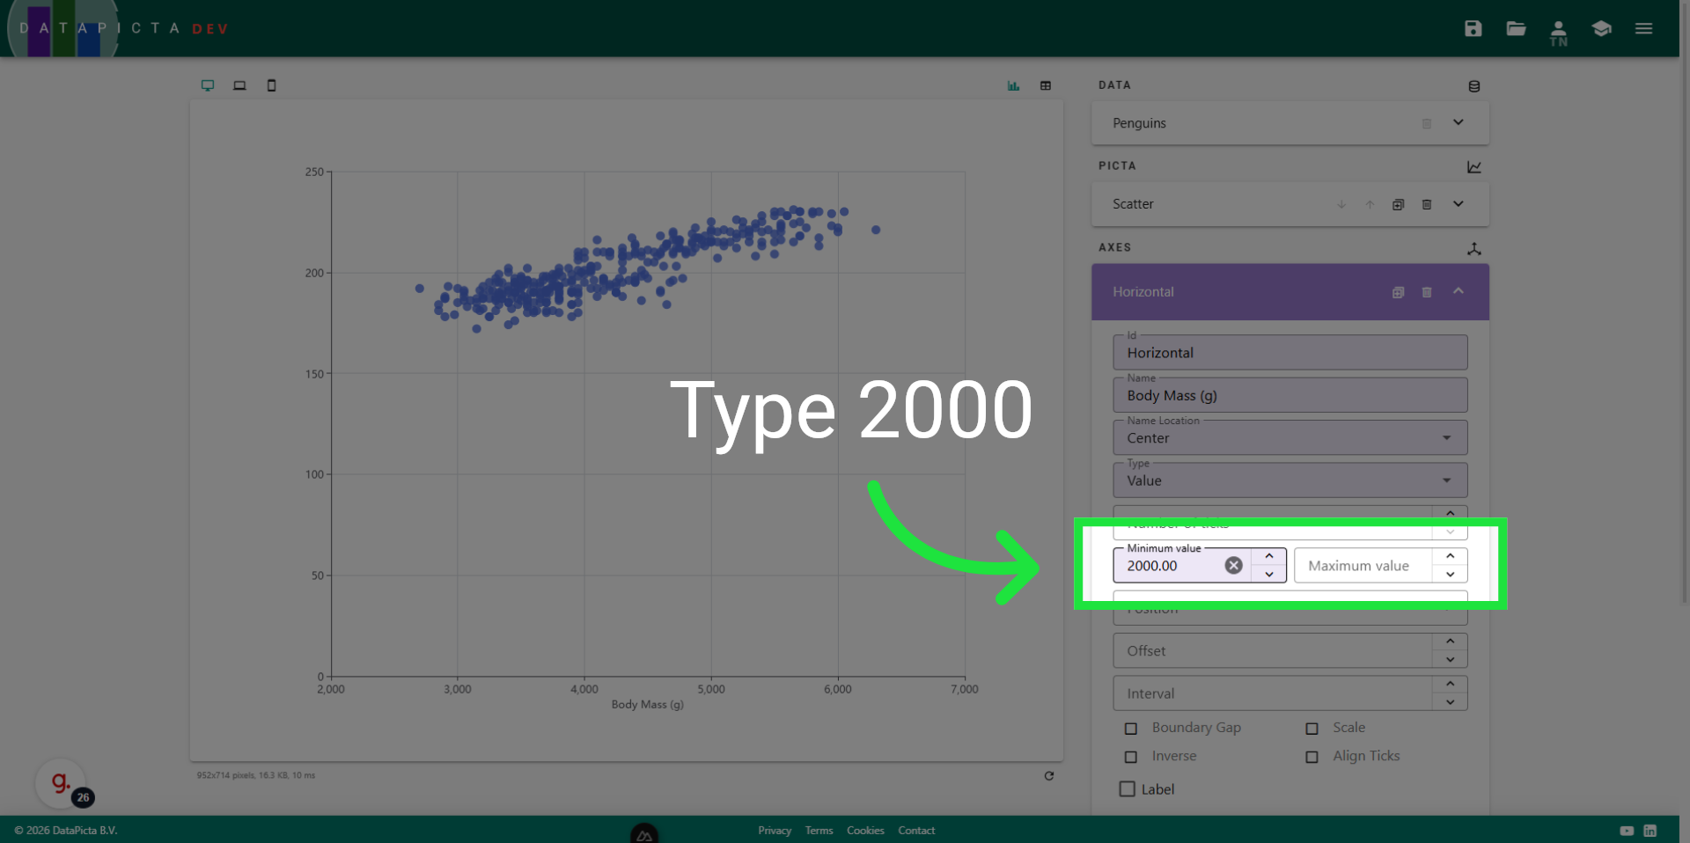Check the Align Ticks option
The width and height of the screenshot is (1690, 843).
coord(1311,757)
